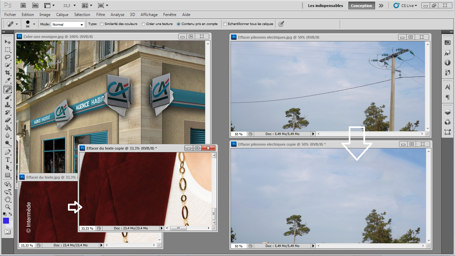Select the Move tool

[8, 42]
